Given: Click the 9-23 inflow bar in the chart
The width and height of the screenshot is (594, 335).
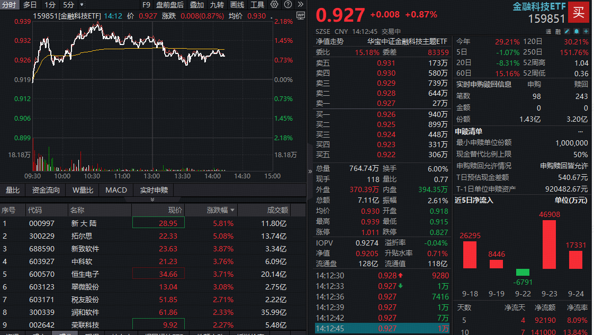Looking at the screenshot, I should point(548,243).
